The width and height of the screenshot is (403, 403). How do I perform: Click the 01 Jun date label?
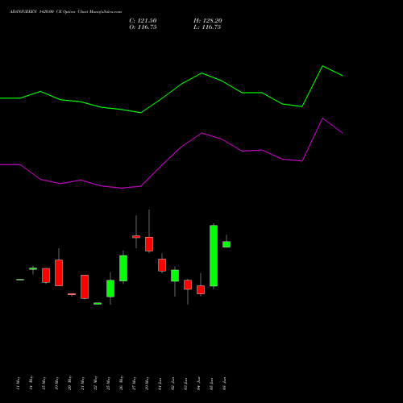[x=160, y=384]
